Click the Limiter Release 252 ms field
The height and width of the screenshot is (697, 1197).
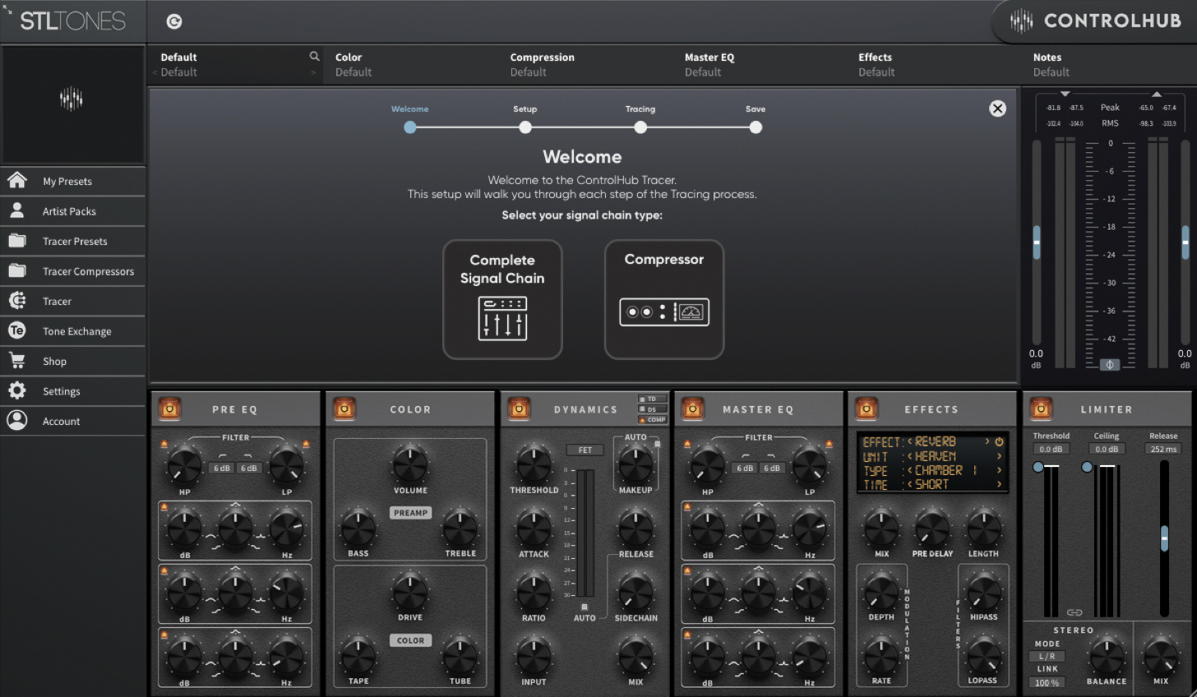pyautogui.click(x=1163, y=449)
